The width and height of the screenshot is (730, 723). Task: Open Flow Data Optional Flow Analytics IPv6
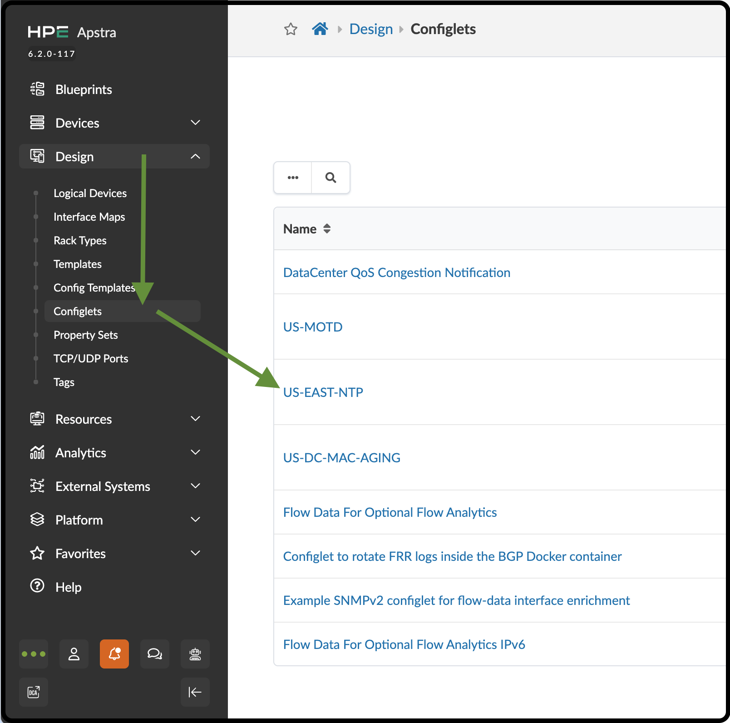(404, 644)
